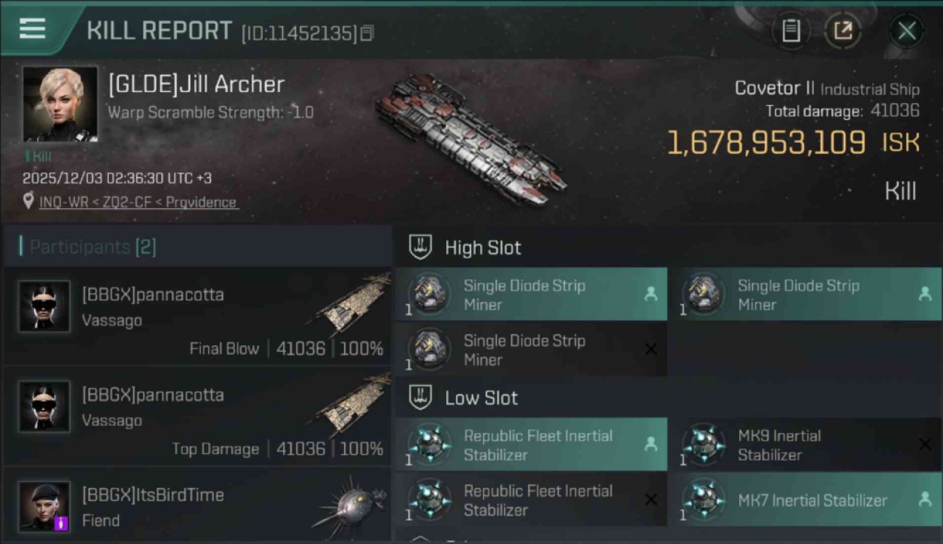The height and width of the screenshot is (544, 943).
Task: Select the X-marked Republic Fleet Inertial Stabilizer
Action: click(x=530, y=500)
